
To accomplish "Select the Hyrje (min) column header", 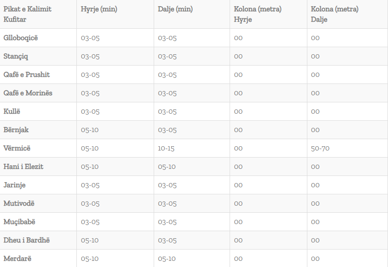I will coord(99,9).
